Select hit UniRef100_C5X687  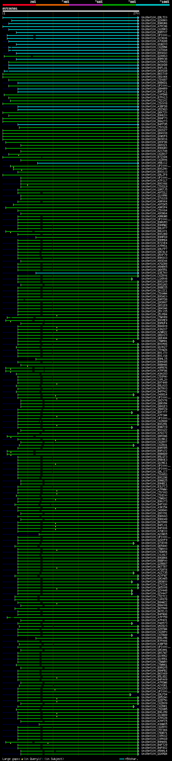(x=154, y=80)
